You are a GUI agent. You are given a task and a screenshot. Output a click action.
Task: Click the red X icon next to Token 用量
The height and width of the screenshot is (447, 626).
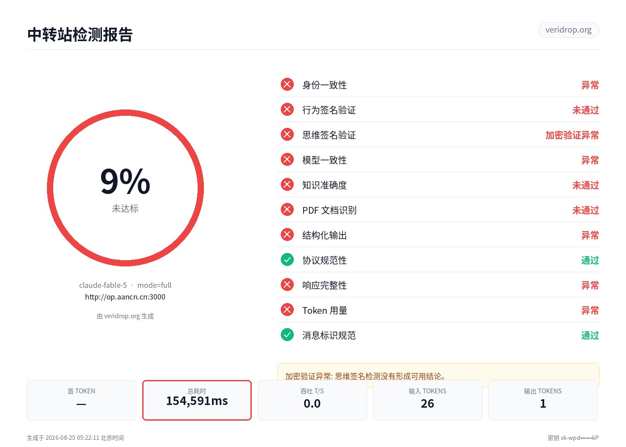pos(287,310)
